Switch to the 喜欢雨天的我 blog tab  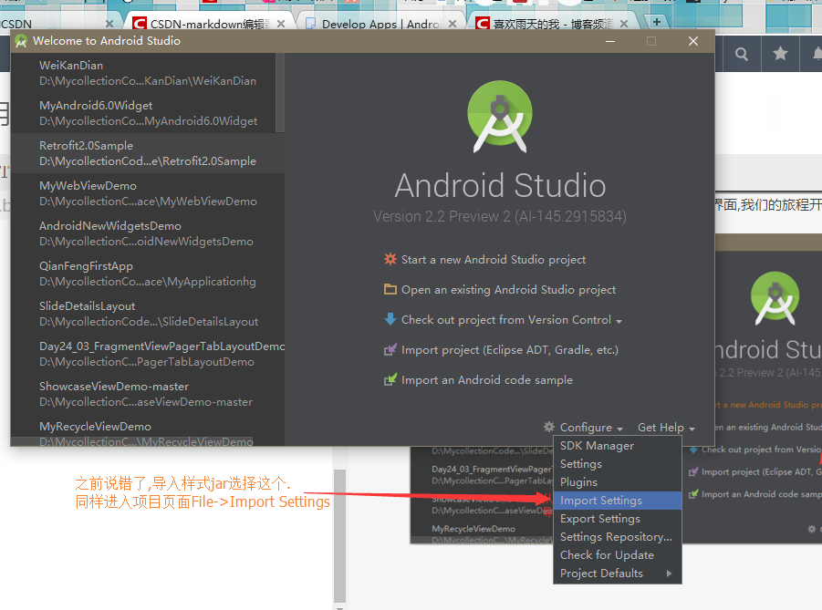pyautogui.click(x=553, y=24)
